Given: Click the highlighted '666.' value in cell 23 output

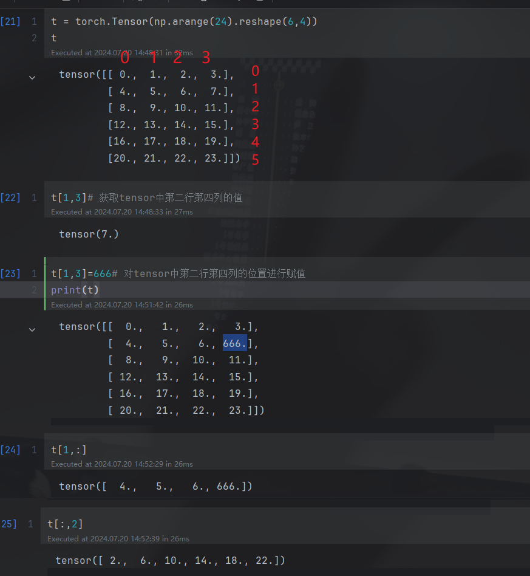Looking at the screenshot, I should click(x=234, y=343).
